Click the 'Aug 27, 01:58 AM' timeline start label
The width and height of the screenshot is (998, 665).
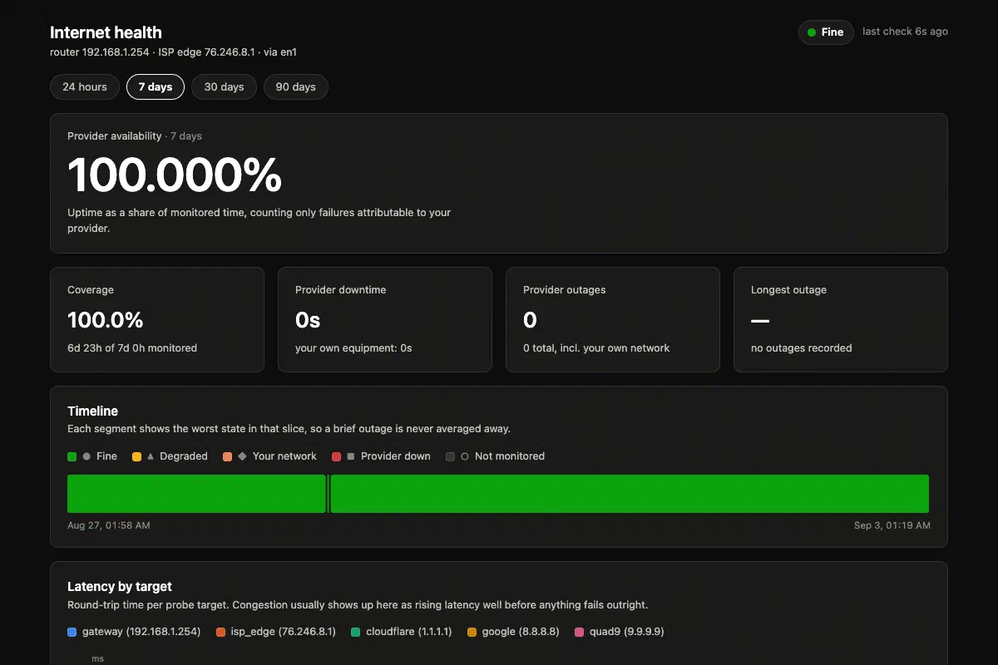(x=109, y=525)
